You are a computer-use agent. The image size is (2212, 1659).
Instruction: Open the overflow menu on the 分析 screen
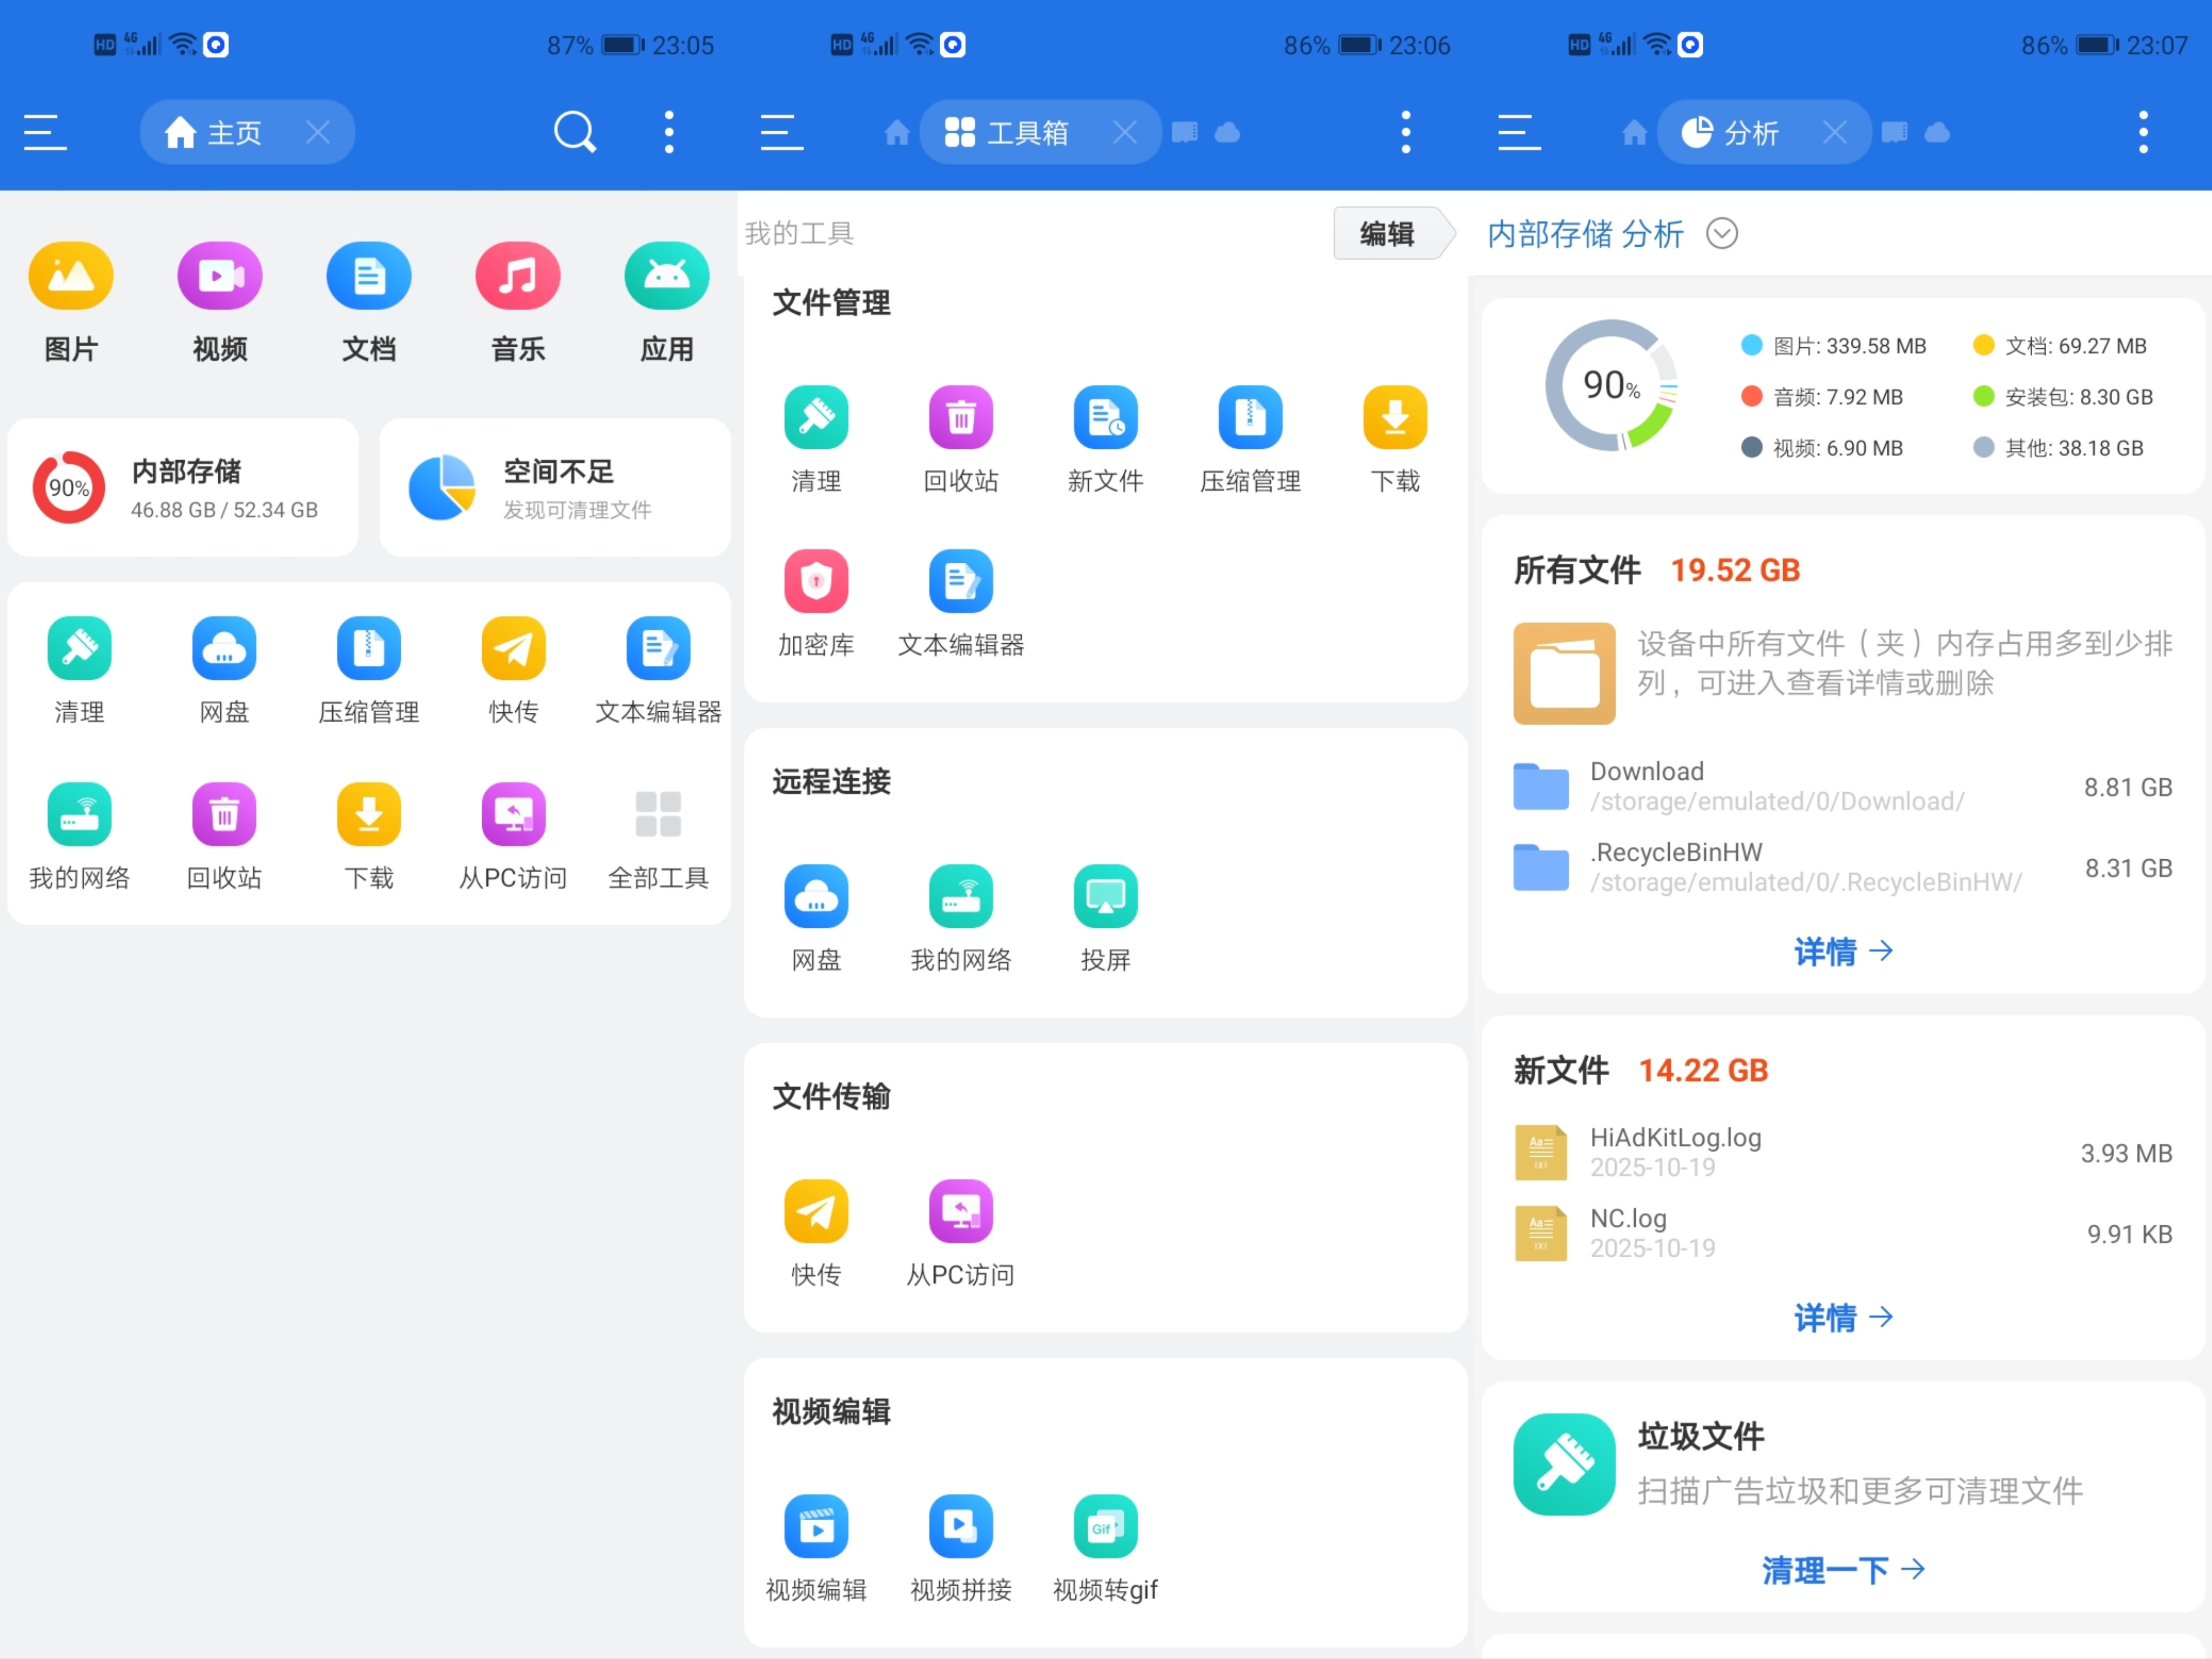pyautogui.click(x=2143, y=132)
